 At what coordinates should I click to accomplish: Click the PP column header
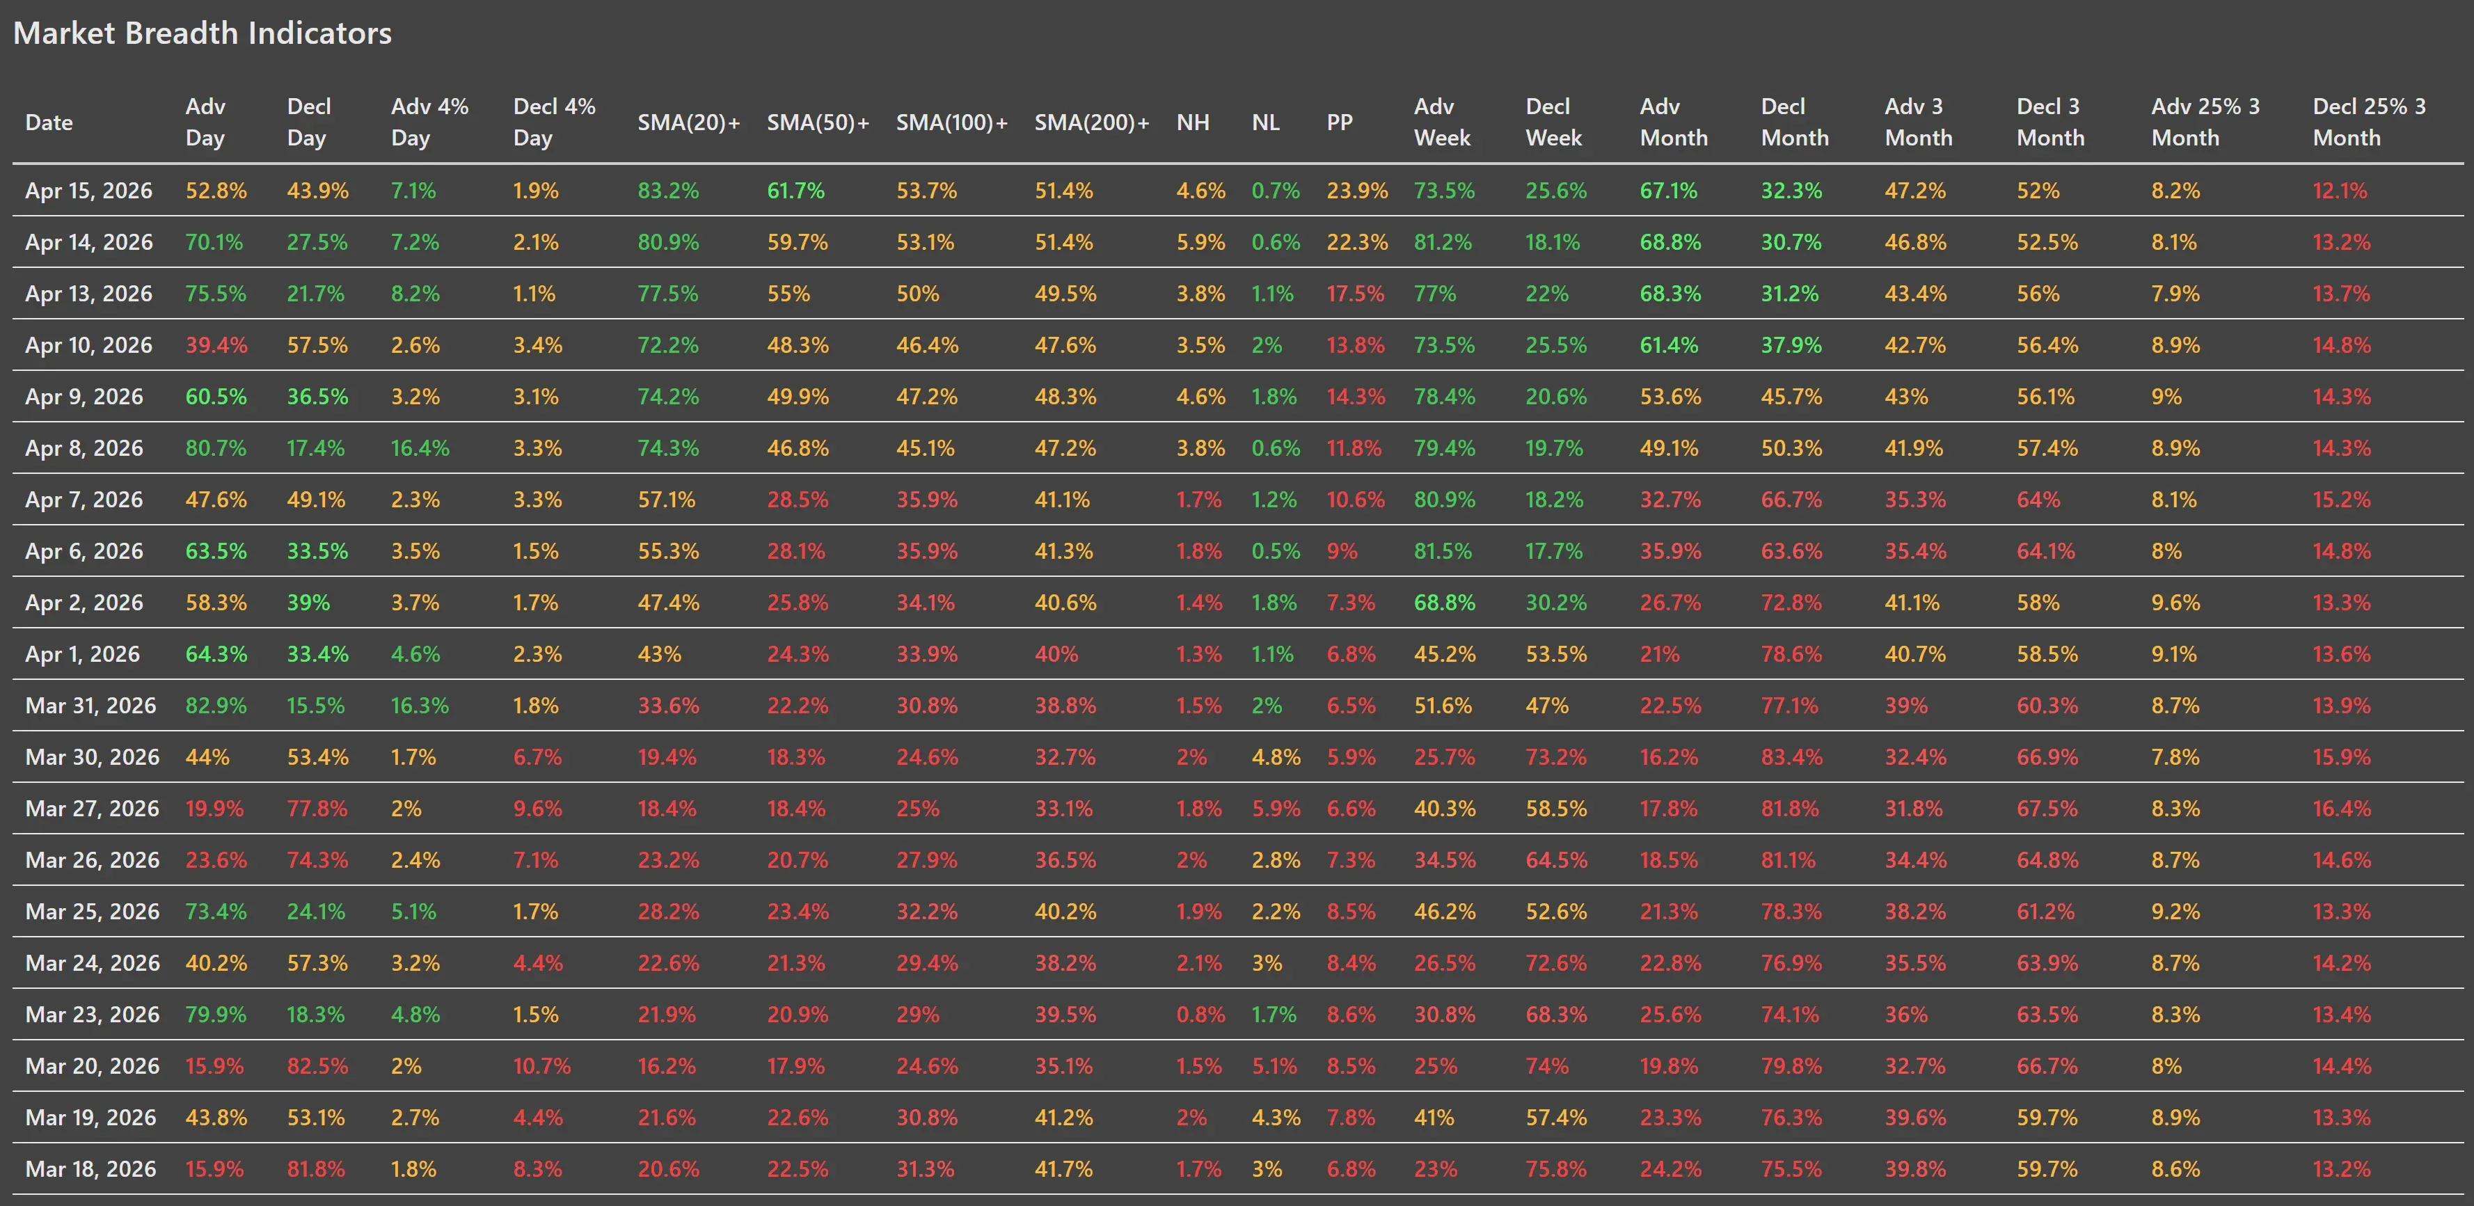coord(1340,122)
